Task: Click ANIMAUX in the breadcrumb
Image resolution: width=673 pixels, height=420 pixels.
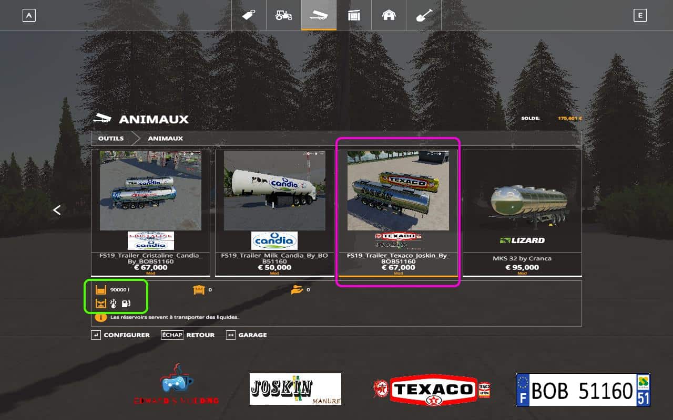Action: click(x=165, y=139)
